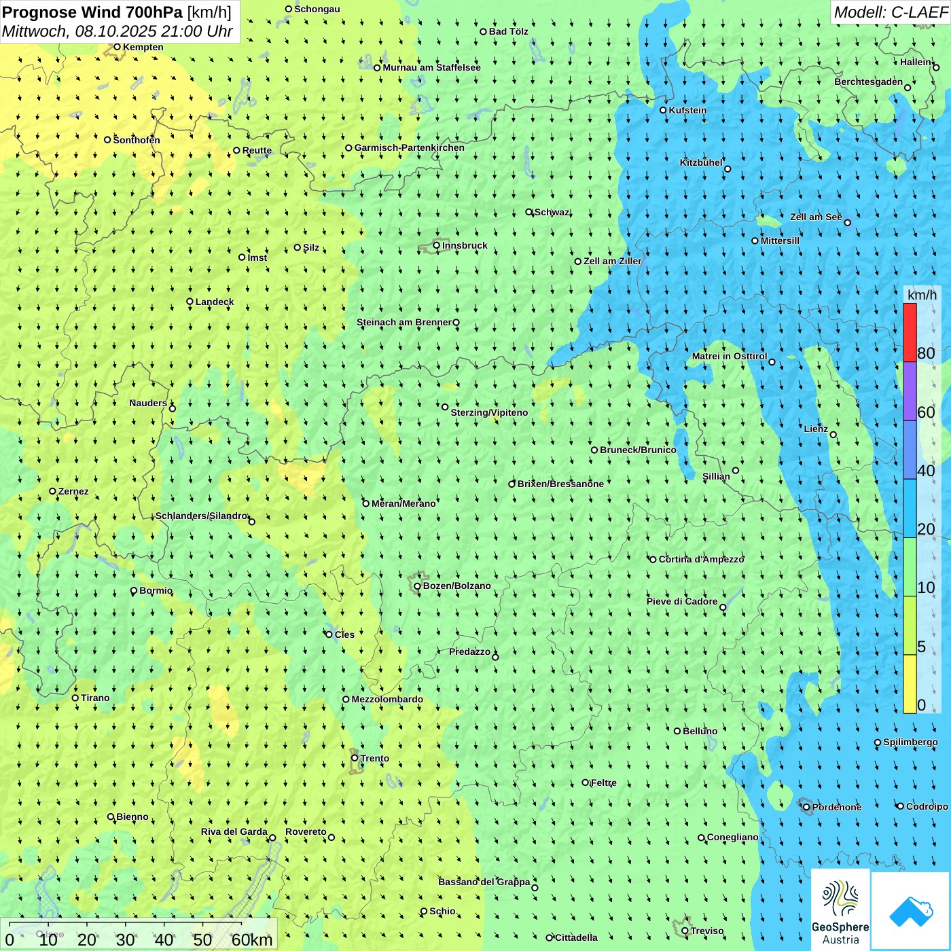951x951 pixels.
Task: Click the Silz label
Action: 310,247
